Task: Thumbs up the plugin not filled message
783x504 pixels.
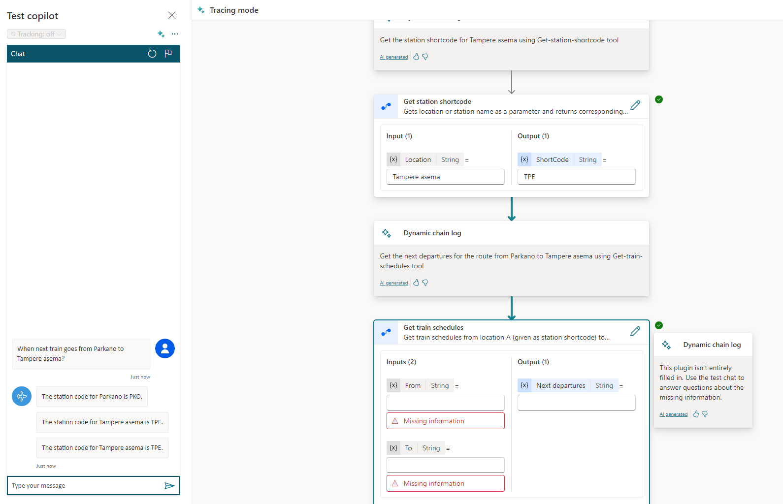Action: [x=696, y=414]
